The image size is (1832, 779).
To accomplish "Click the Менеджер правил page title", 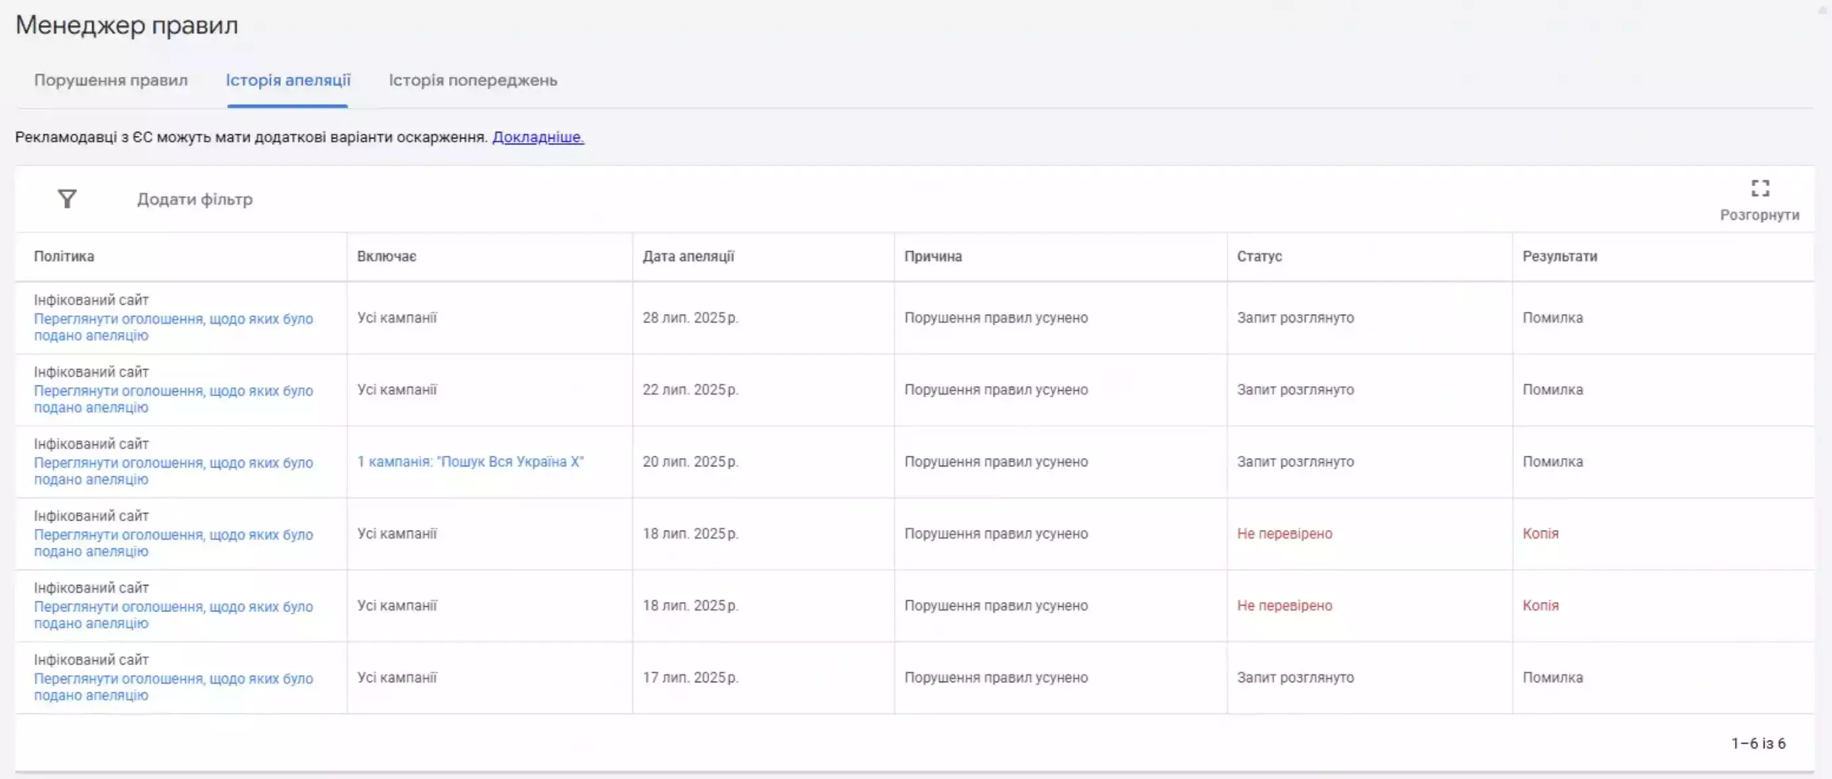I will tap(127, 25).
